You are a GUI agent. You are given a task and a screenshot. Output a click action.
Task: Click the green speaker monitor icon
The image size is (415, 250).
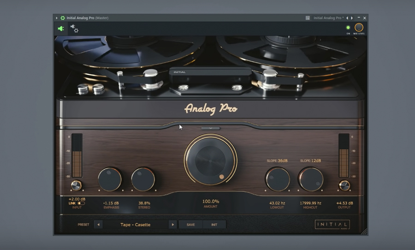click(60, 29)
